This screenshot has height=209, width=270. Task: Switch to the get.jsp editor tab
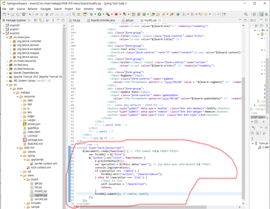tap(128, 20)
